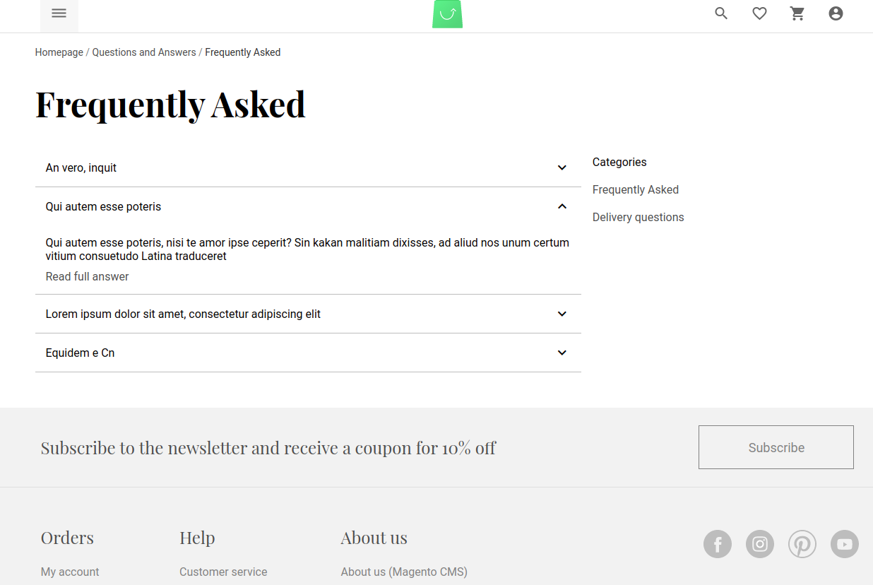
Task: Go to Questions and Answers breadcrumb
Action: pyautogui.click(x=144, y=52)
